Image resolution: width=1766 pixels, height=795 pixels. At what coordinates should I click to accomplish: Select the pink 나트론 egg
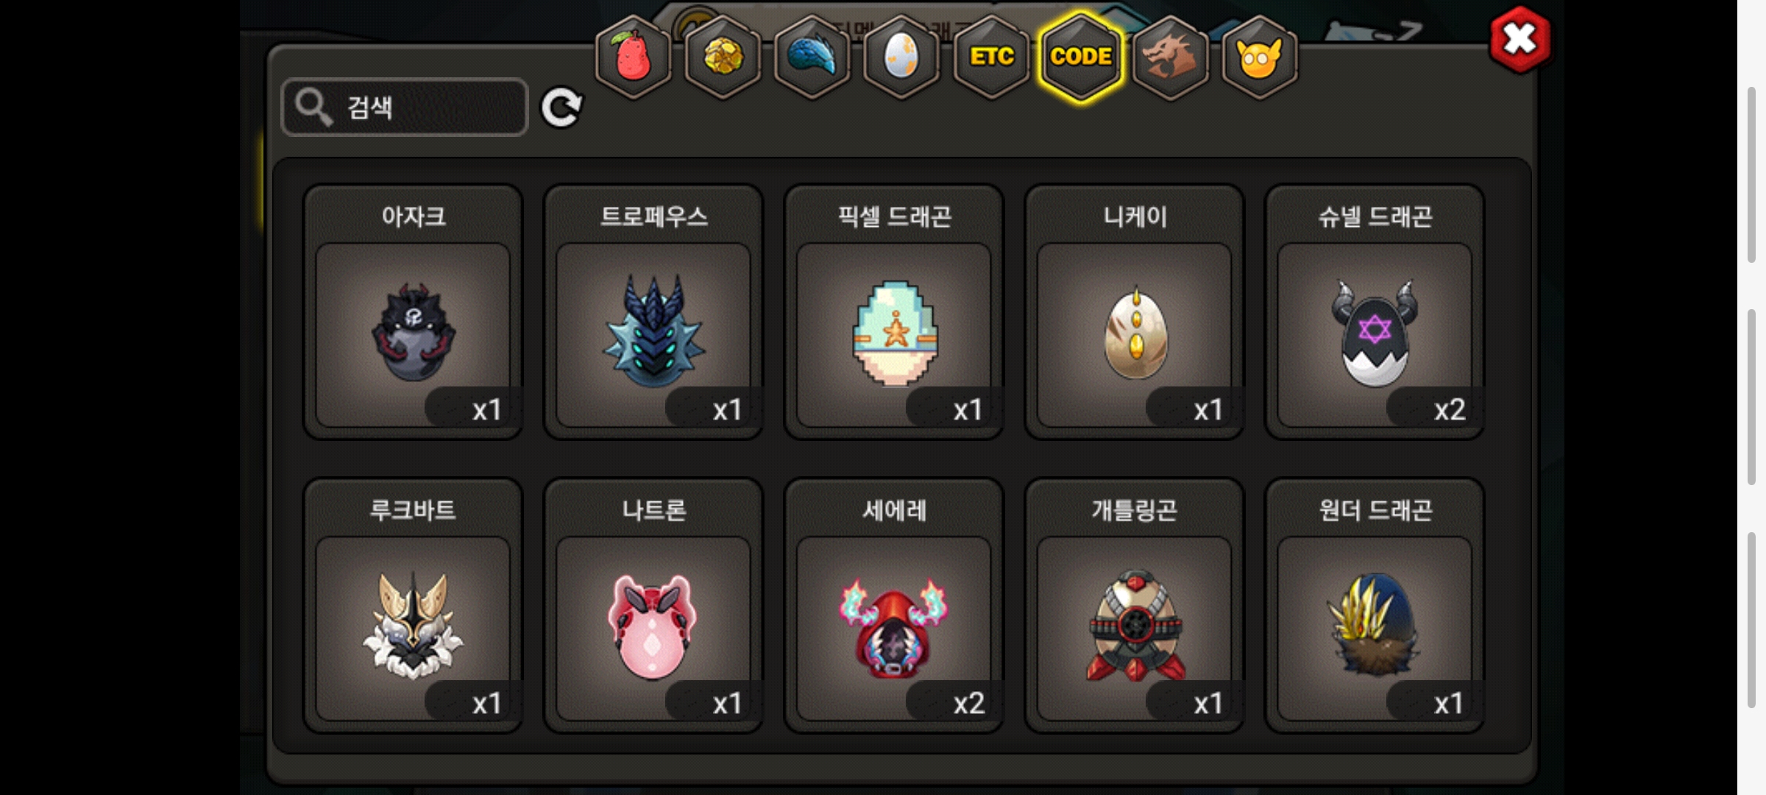(x=653, y=606)
